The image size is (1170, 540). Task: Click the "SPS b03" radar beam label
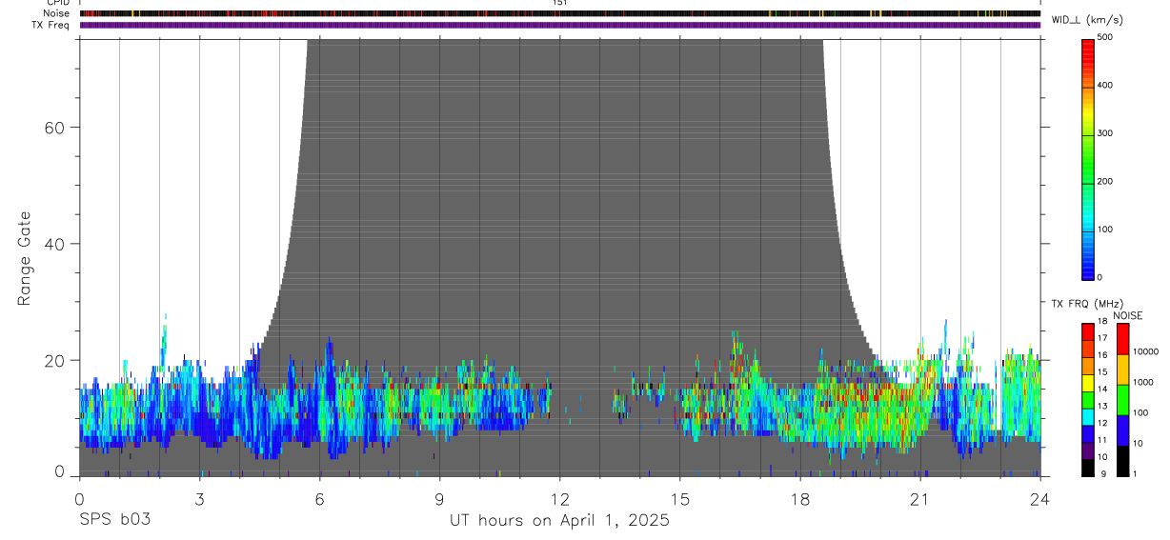(x=114, y=520)
